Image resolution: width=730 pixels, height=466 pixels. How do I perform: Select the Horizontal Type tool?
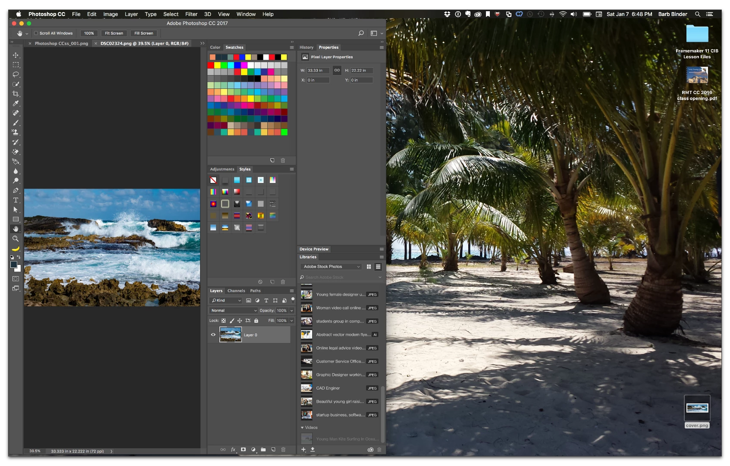point(16,200)
